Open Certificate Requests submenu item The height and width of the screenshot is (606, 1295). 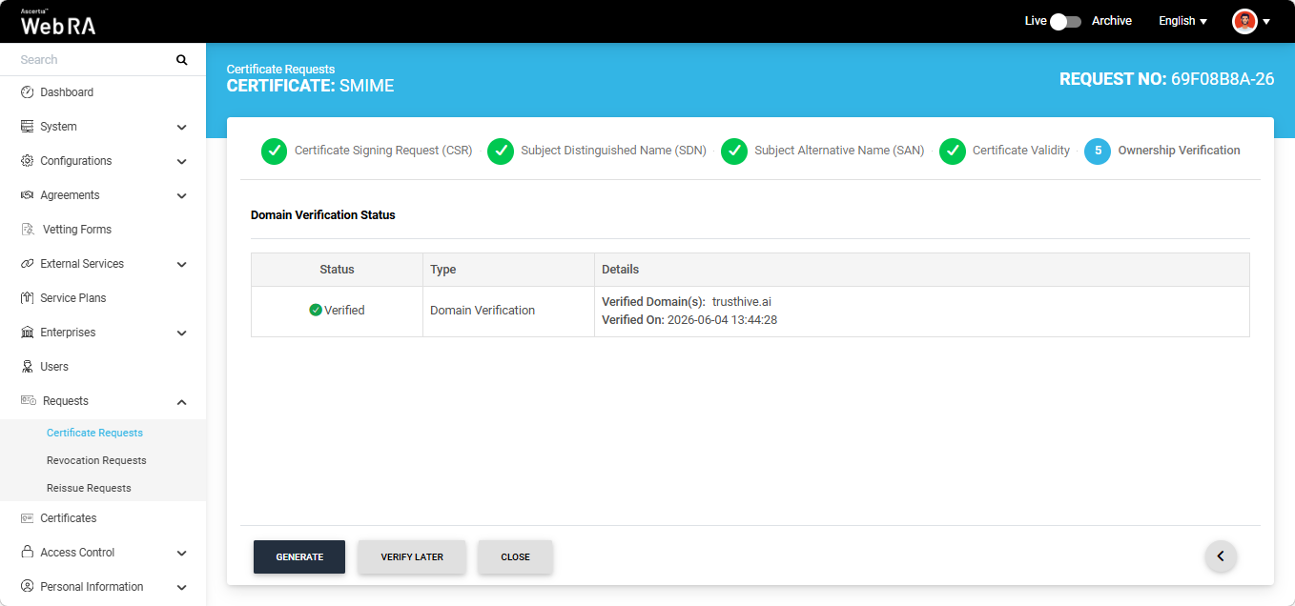[94, 433]
